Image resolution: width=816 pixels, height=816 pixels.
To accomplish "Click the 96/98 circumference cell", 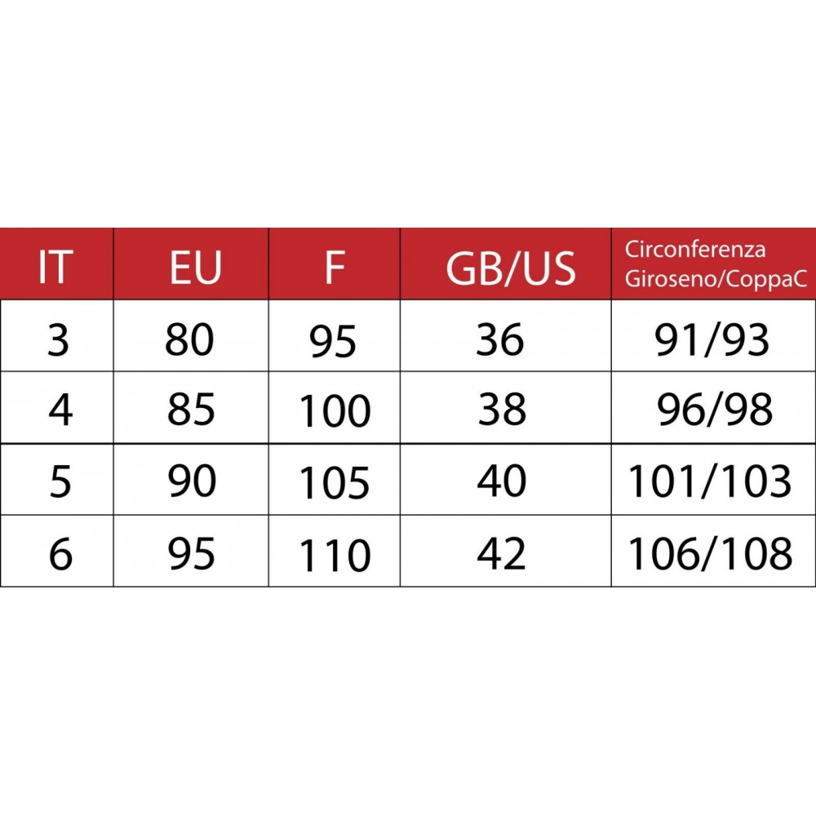I will [x=714, y=410].
